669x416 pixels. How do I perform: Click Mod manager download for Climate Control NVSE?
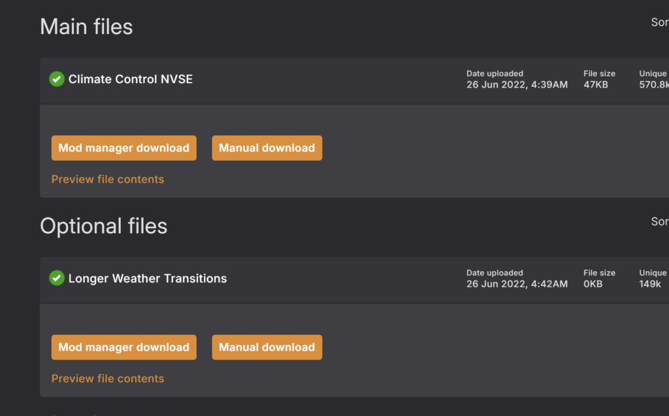pyautogui.click(x=123, y=148)
